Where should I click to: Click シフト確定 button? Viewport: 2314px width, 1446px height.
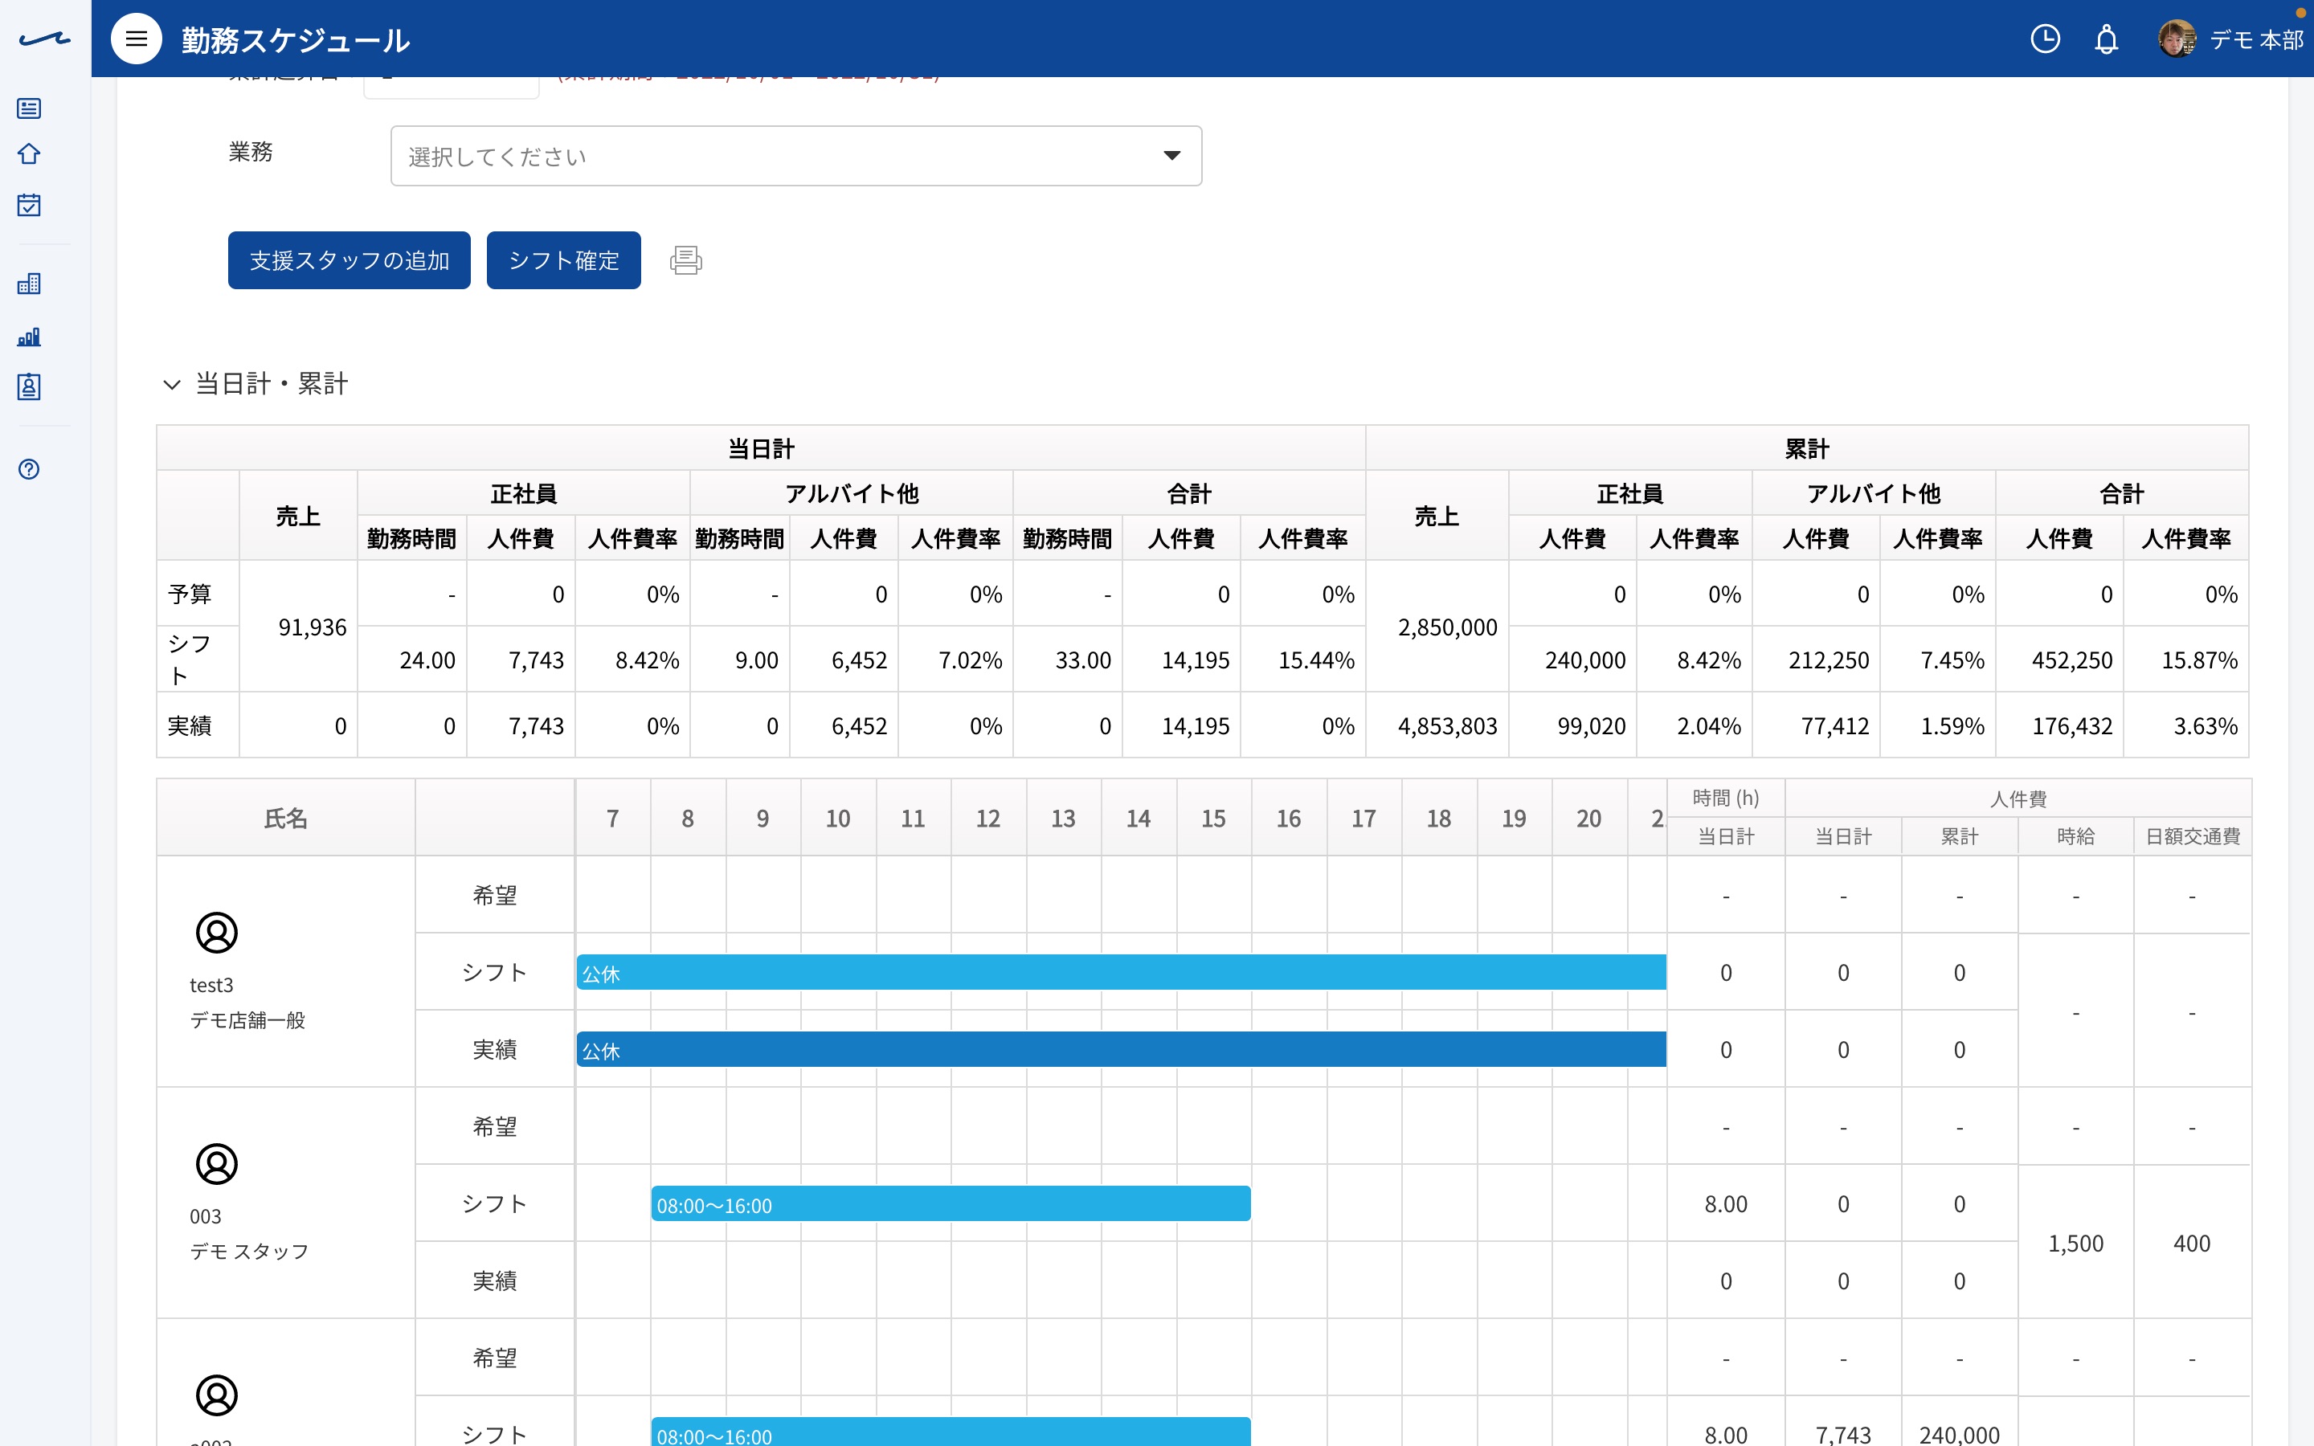pos(564,260)
